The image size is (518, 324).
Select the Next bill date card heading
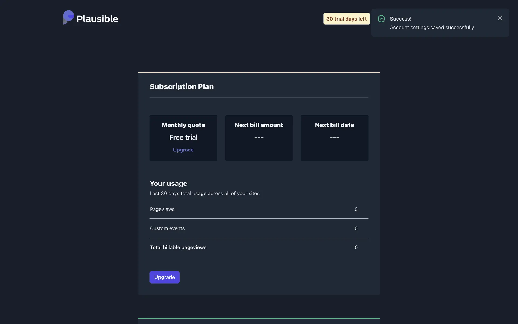pyautogui.click(x=334, y=125)
